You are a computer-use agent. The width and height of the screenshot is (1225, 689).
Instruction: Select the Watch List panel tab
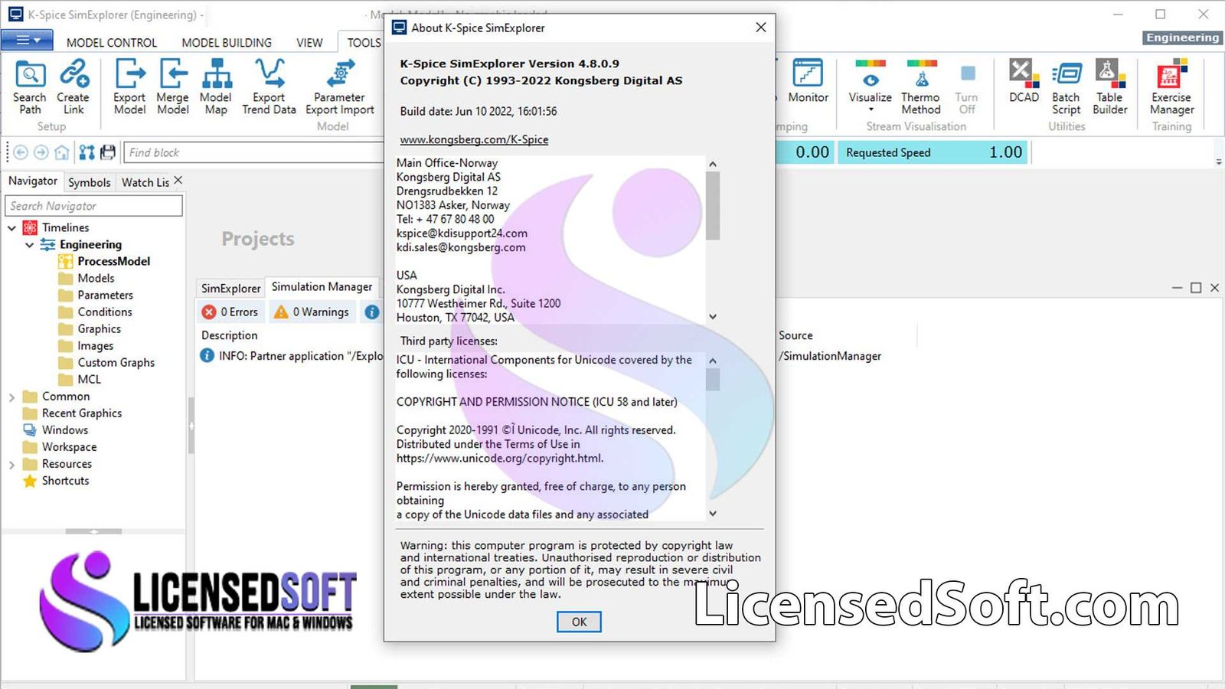[145, 182]
